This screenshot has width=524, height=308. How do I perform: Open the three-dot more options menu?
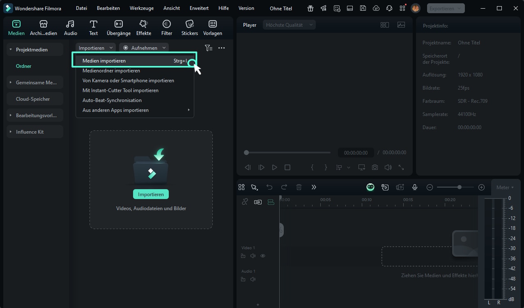(221, 48)
